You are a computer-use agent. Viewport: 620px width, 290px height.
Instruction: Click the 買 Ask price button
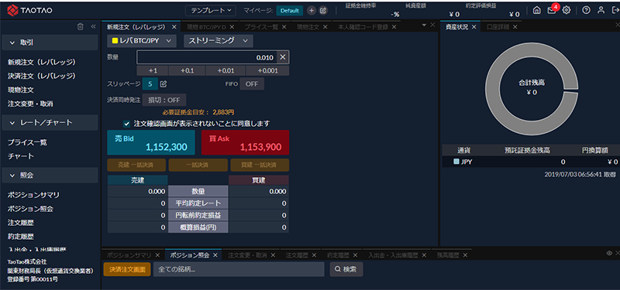(x=245, y=142)
